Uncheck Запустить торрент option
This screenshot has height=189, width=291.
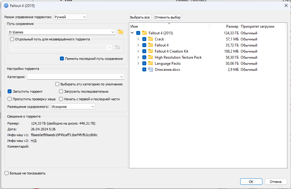pyautogui.click(x=10, y=91)
